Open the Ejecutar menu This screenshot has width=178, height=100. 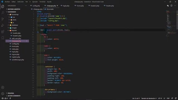click(x=35, y=2)
